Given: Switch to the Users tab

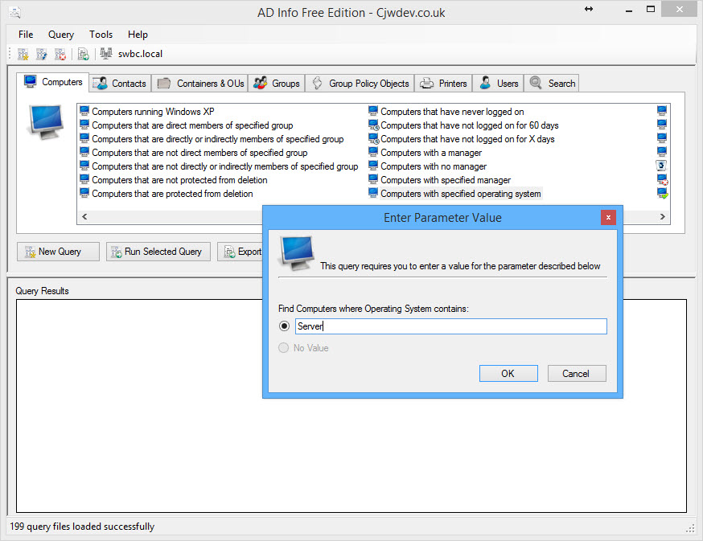Looking at the screenshot, I should coord(498,84).
